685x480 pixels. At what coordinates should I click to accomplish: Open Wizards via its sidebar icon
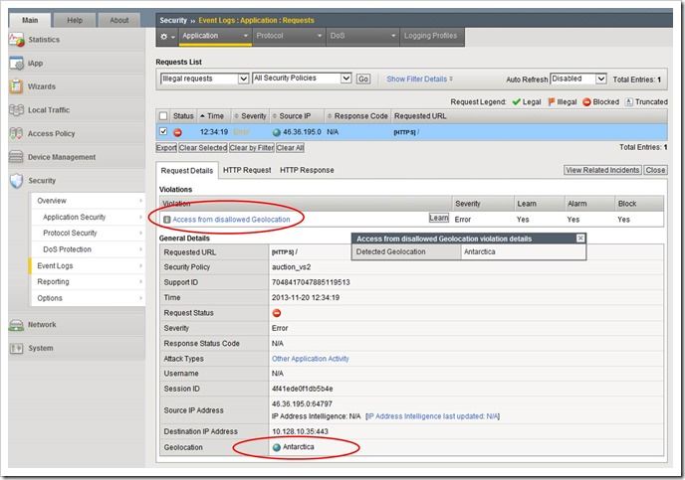pyautogui.click(x=16, y=86)
